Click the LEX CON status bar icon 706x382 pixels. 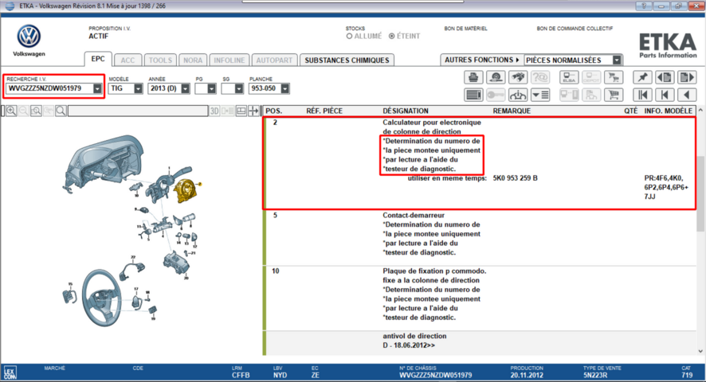tap(10, 372)
